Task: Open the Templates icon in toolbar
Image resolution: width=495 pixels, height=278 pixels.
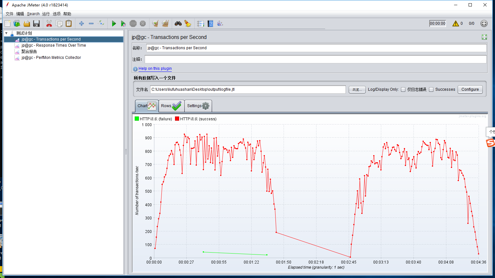Action: 17,23
